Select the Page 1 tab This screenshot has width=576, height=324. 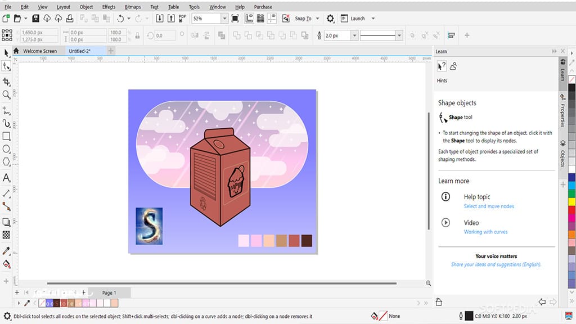click(109, 292)
